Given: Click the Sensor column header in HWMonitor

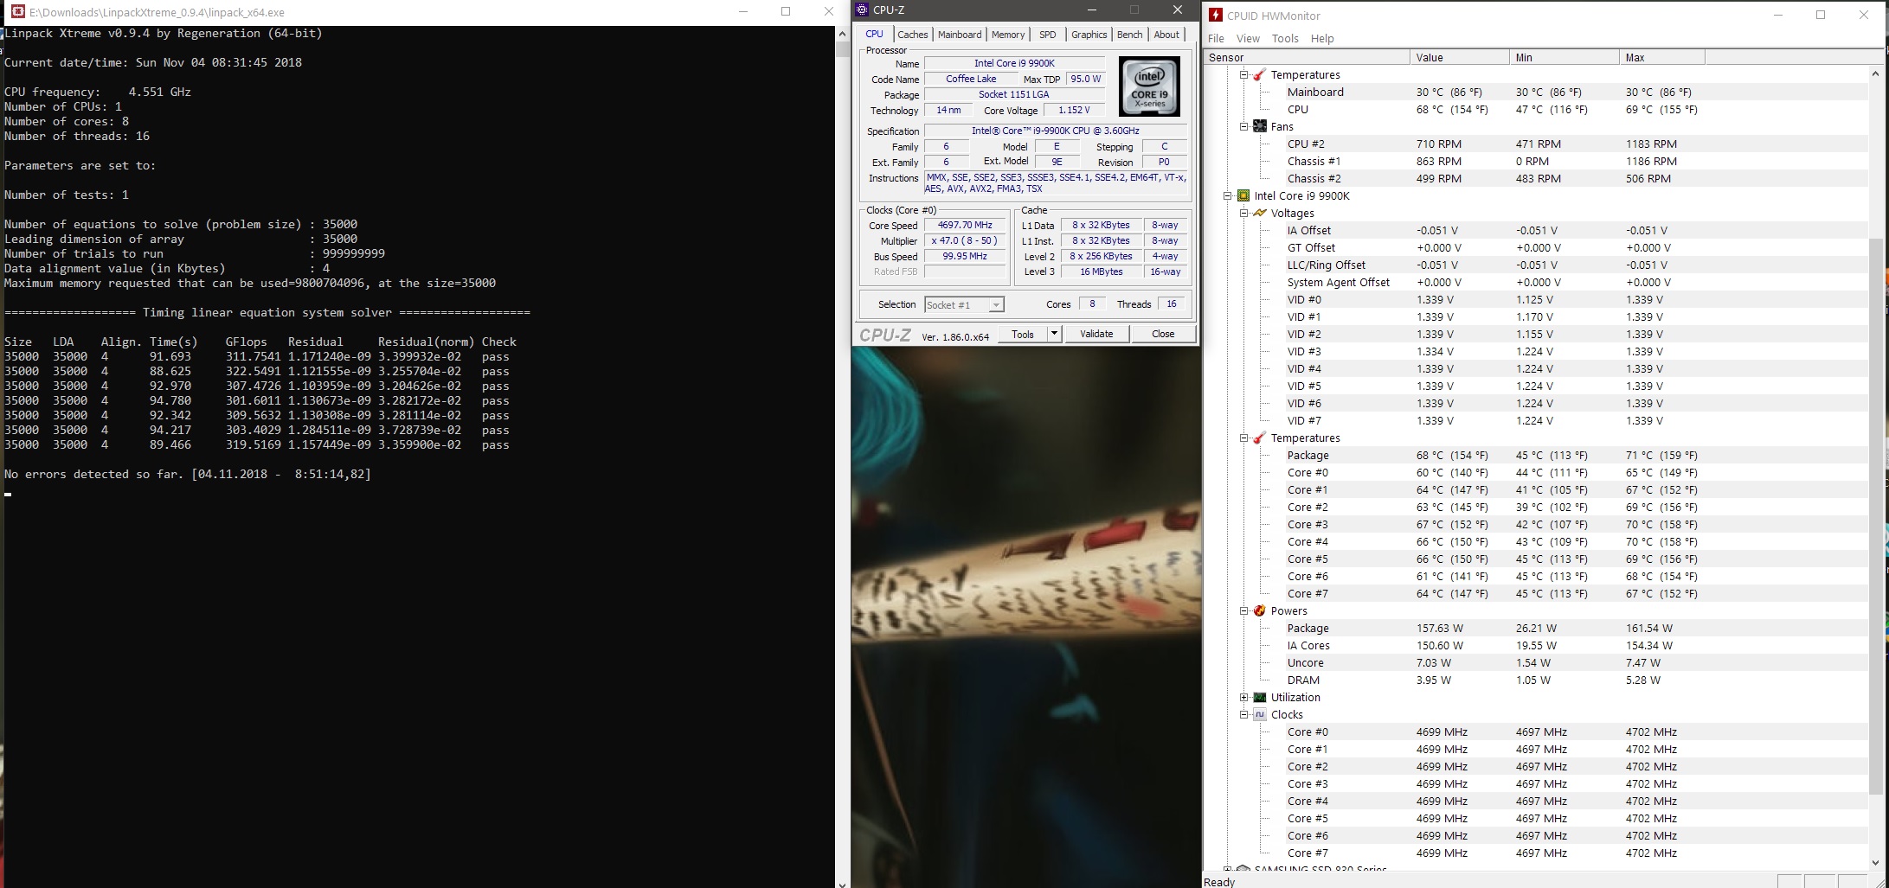Looking at the screenshot, I should point(1307,58).
